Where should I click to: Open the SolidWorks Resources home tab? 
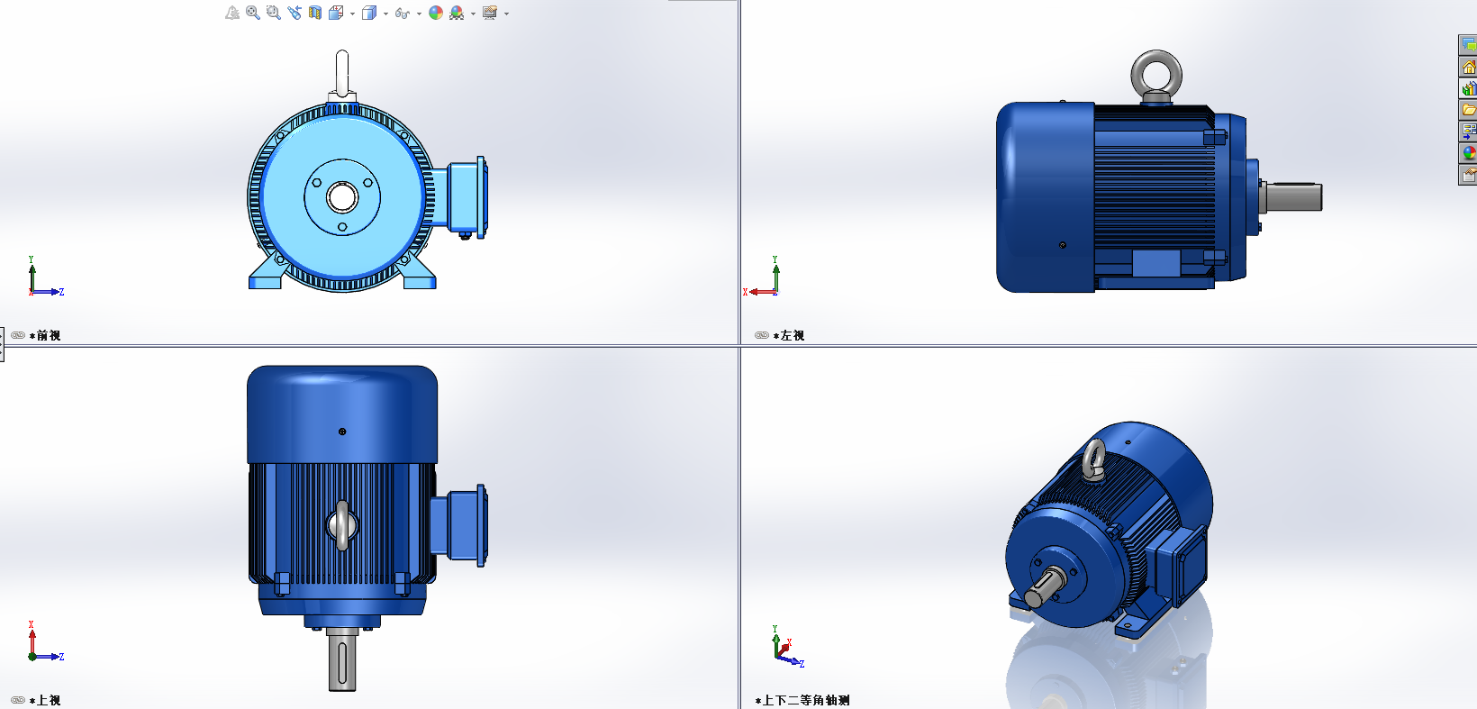pos(1468,67)
